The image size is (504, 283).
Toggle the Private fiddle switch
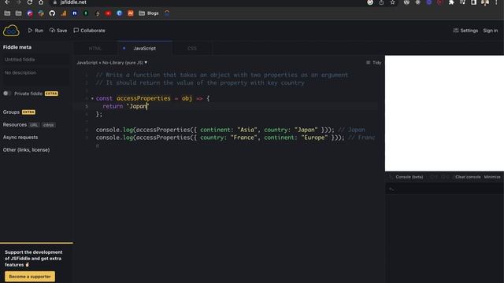7,94
